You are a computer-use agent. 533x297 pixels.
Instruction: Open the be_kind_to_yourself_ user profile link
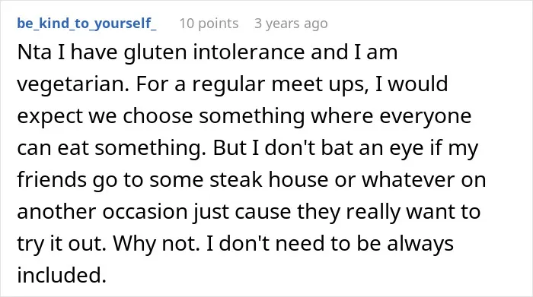coord(87,24)
